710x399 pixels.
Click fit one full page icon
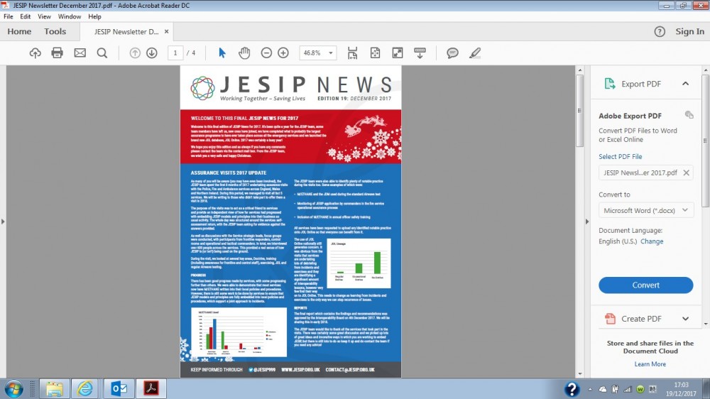point(375,53)
